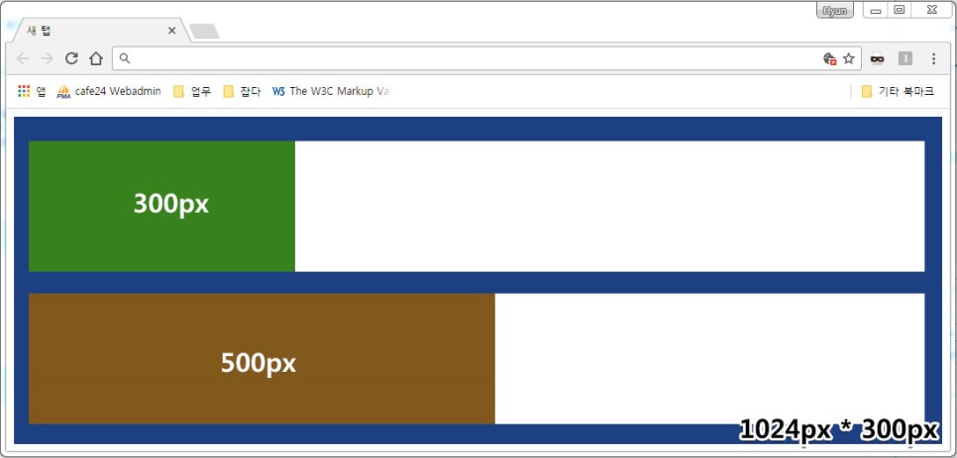The height and width of the screenshot is (458, 957).
Task: Click the gray square extension icon
Action: [905, 58]
